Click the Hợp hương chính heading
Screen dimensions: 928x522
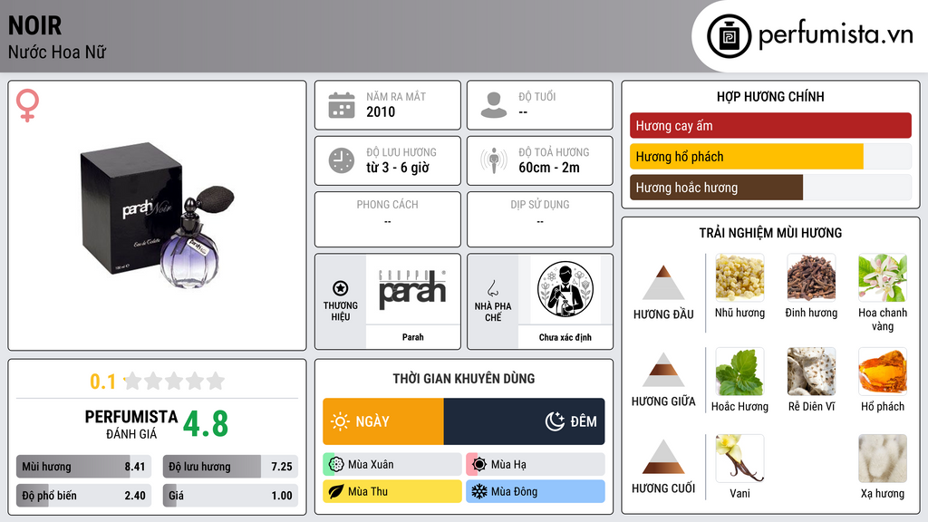point(770,96)
